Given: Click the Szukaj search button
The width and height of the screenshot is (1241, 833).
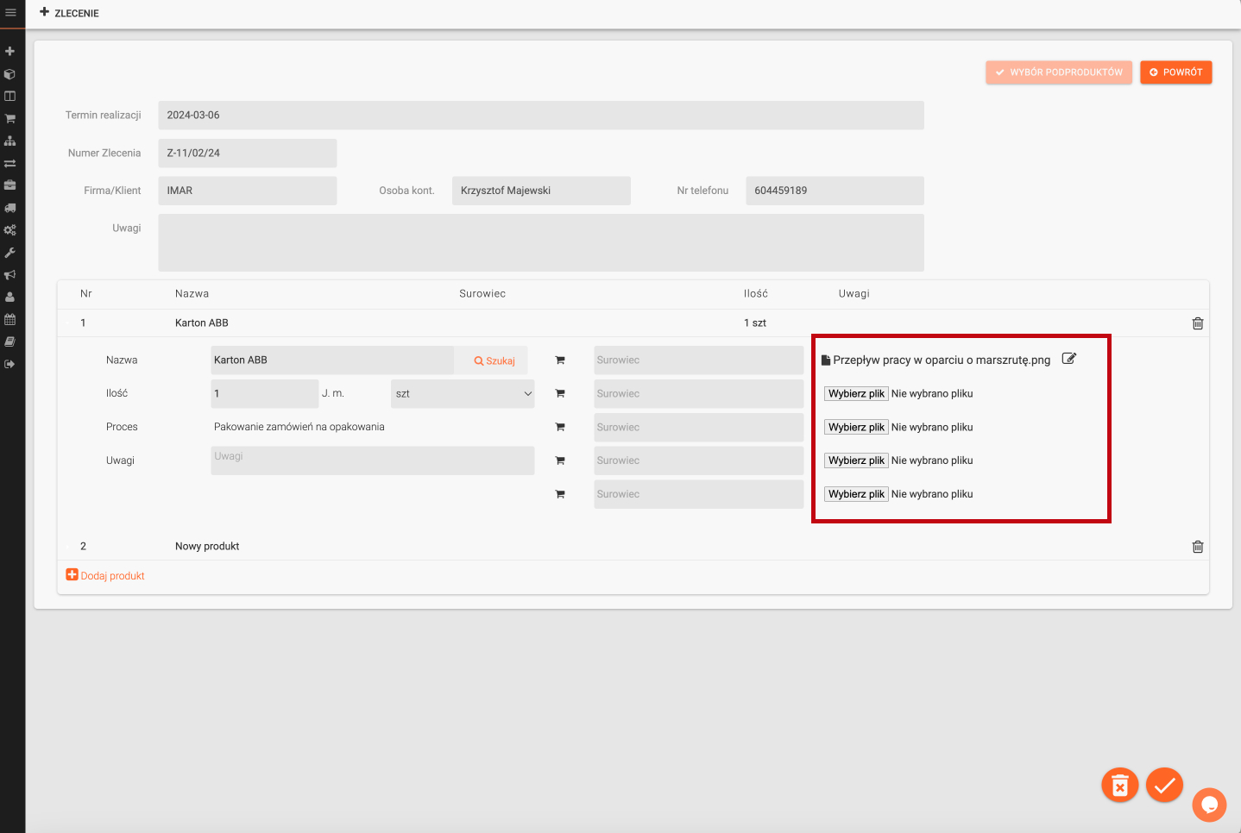Looking at the screenshot, I should click(495, 361).
